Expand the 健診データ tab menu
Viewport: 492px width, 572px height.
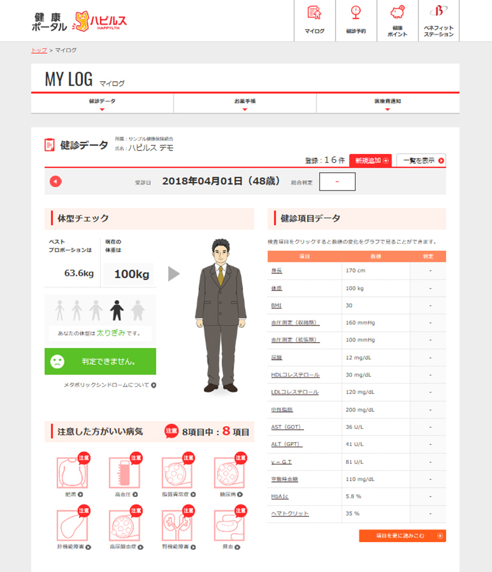102,104
